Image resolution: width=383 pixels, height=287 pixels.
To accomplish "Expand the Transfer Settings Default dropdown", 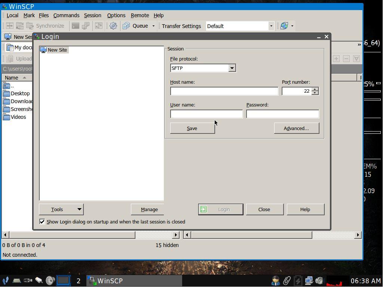I will [x=271, y=26].
